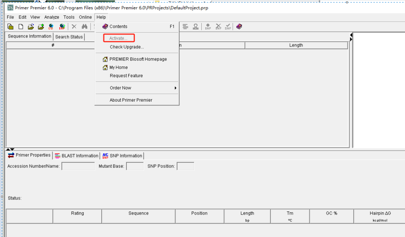Select the Primer Properties tab
This screenshot has width=405, height=237.
(x=29, y=155)
